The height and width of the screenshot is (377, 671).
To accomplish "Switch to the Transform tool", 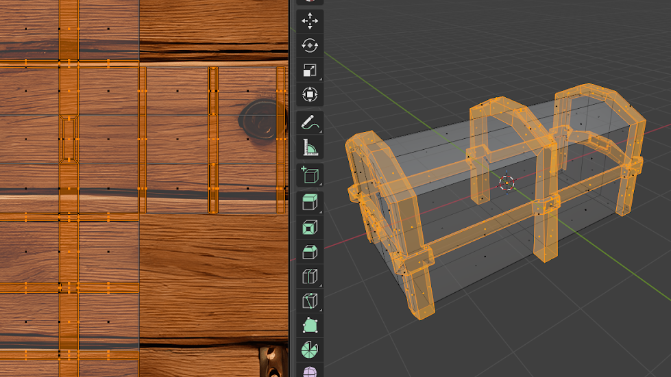I will point(310,94).
